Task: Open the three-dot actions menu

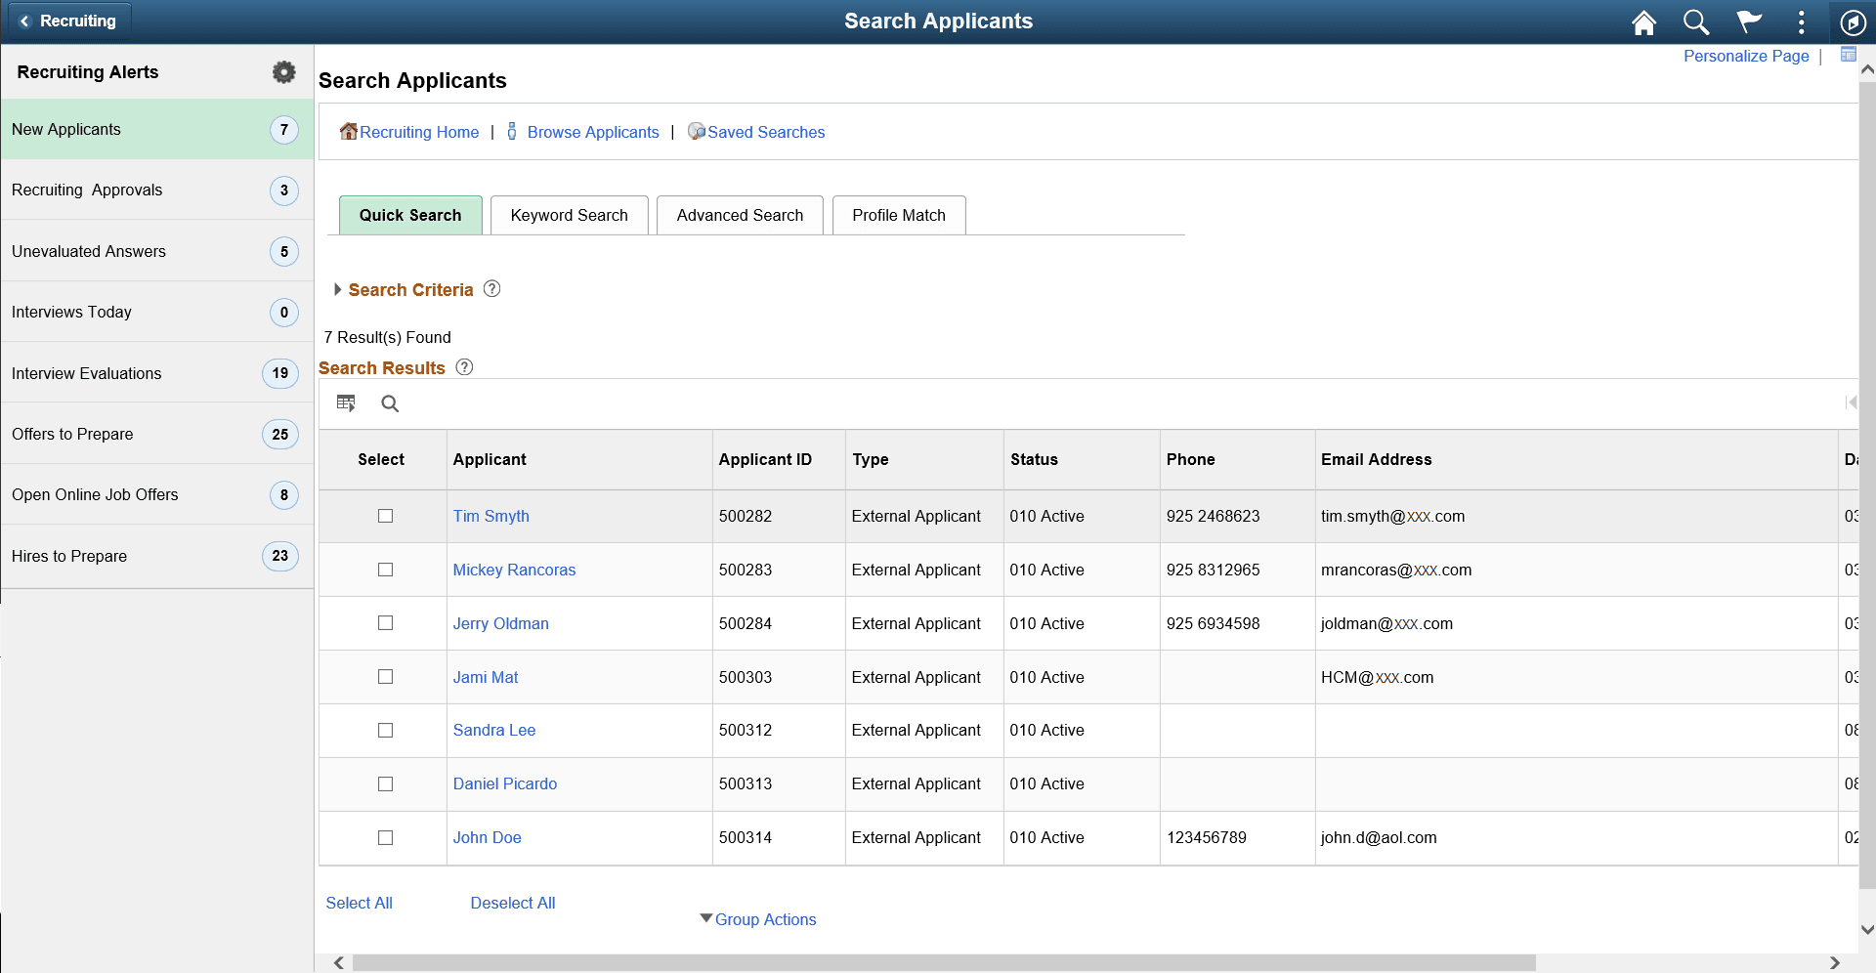Action: click(1802, 21)
